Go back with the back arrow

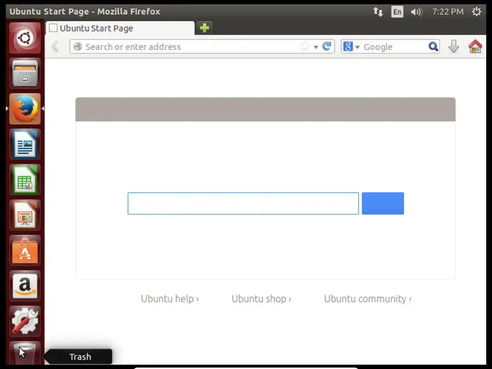tap(55, 47)
